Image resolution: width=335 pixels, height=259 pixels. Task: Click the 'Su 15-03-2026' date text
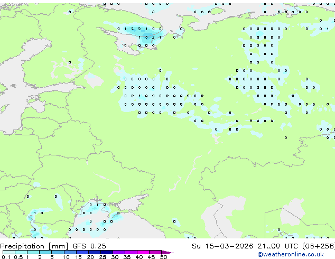pos(222,246)
